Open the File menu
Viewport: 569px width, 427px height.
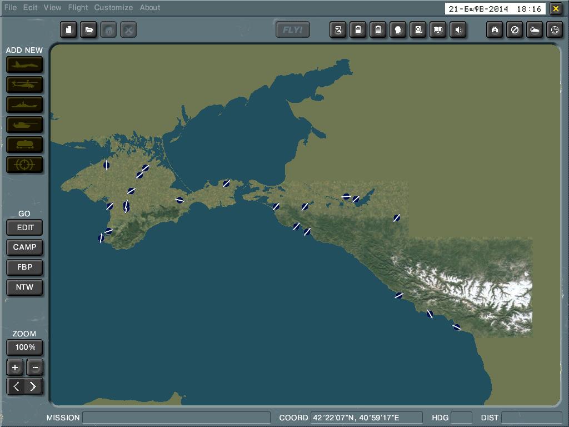coord(11,8)
